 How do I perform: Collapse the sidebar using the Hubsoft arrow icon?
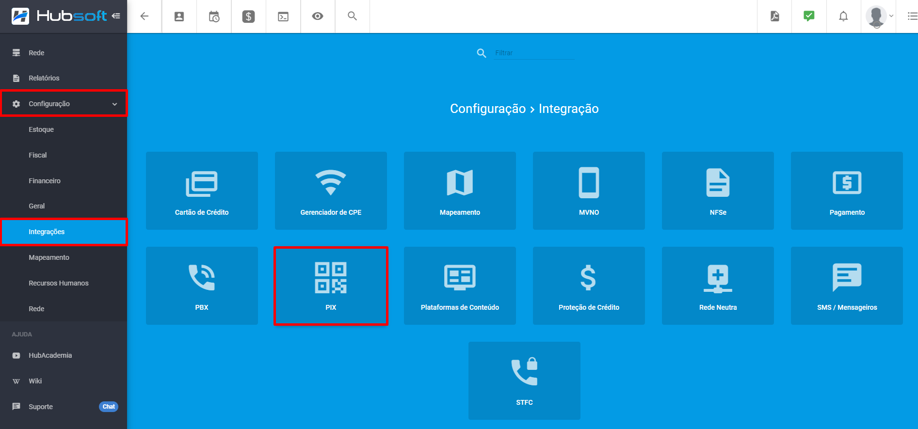pos(116,16)
